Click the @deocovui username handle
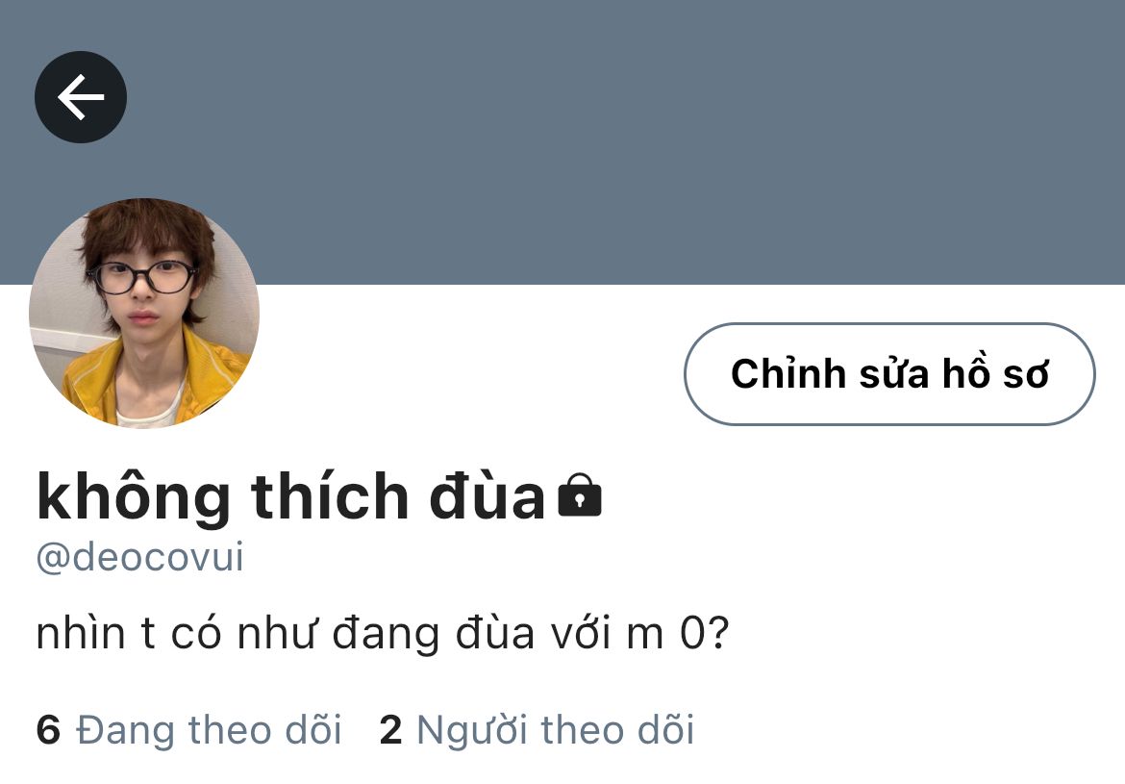This screenshot has width=1125, height=784. [x=140, y=557]
